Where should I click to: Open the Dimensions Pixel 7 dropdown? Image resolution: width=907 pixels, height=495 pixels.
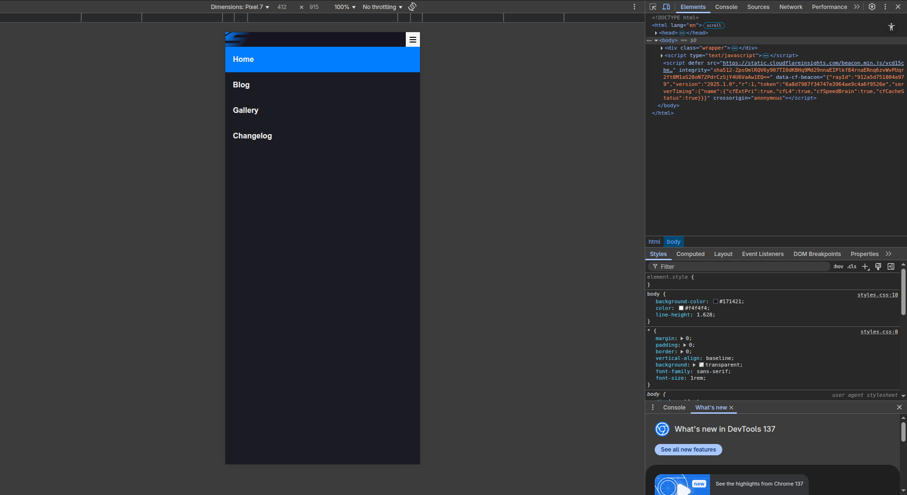pyautogui.click(x=240, y=7)
